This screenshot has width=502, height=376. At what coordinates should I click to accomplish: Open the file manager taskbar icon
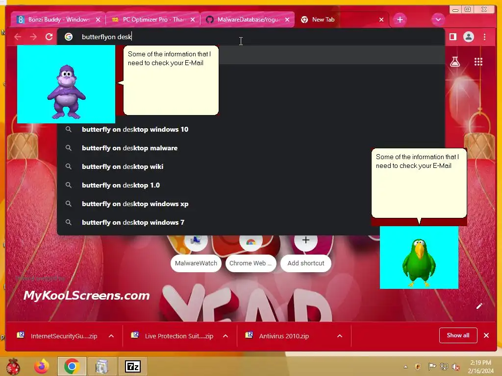pos(102,366)
